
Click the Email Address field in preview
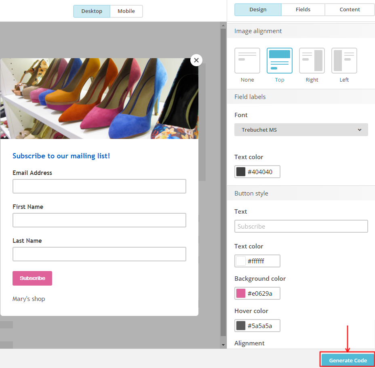[x=99, y=186]
